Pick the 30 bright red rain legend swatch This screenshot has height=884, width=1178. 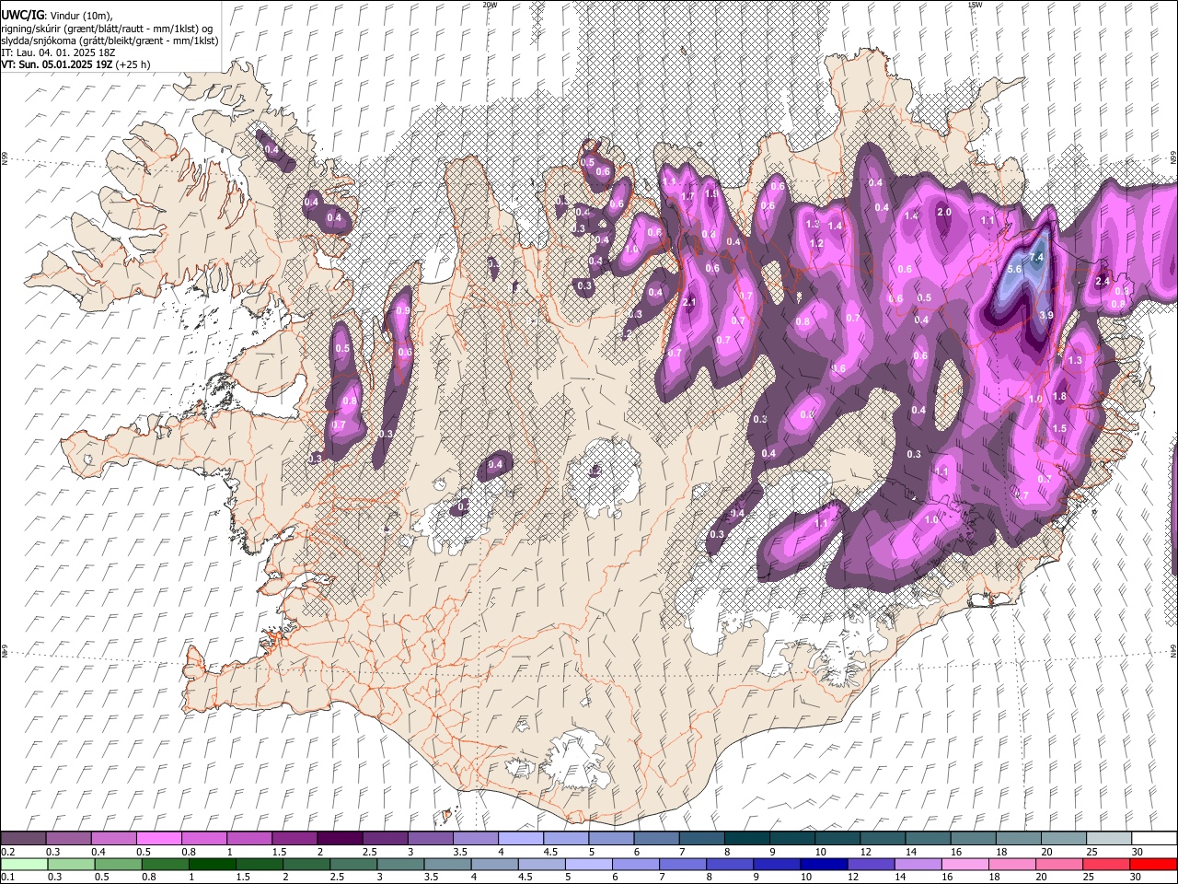click(1153, 864)
